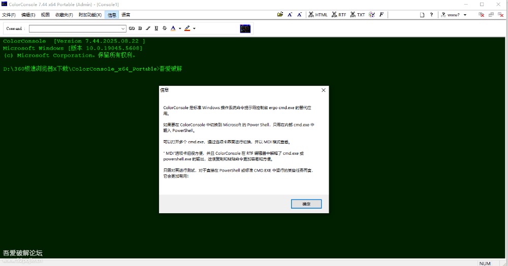The width and height of the screenshot is (508, 266).
Task: Expand the Command history dropdown
Action: 123,28
